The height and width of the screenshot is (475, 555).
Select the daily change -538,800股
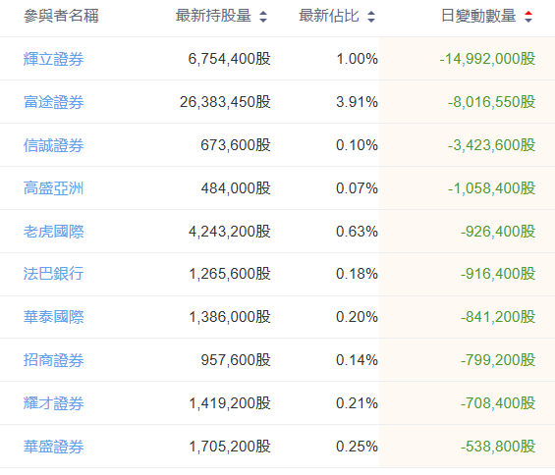point(498,447)
